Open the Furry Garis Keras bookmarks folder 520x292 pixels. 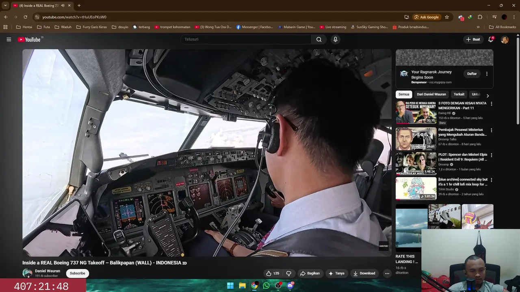91,27
